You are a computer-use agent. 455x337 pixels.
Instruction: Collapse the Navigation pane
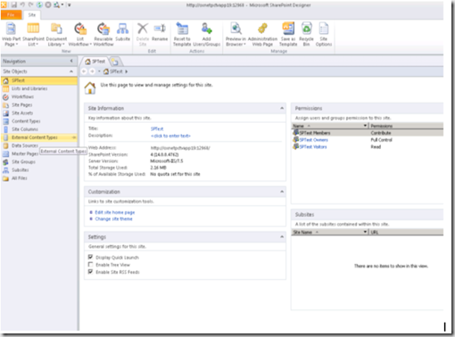[71, 61]
